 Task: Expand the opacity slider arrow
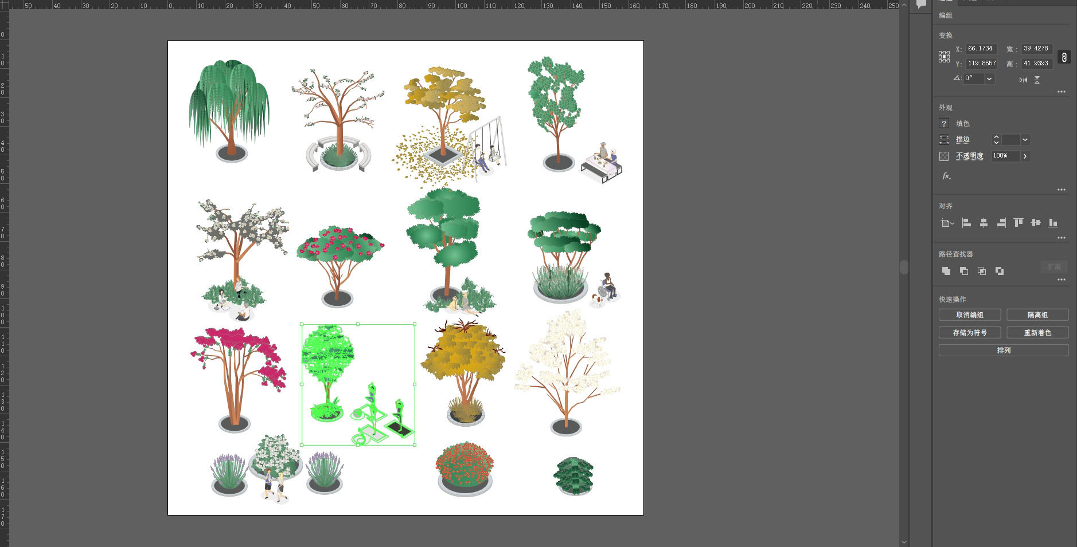pyautogui.click(x=1025, y=156)
